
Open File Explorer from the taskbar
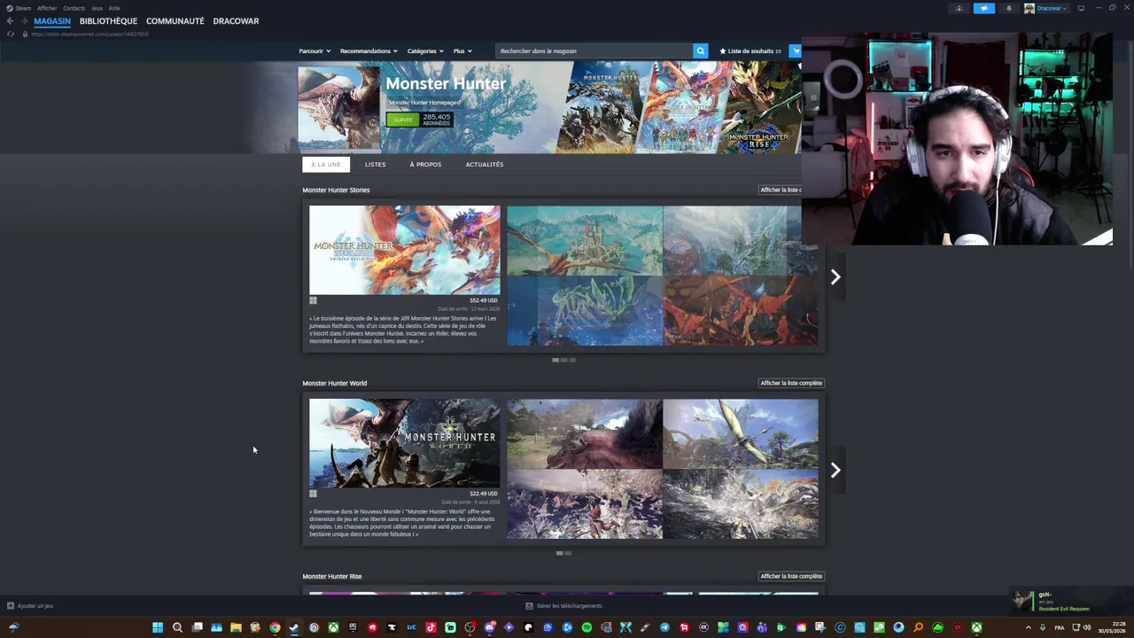click(x=236, y=627)
